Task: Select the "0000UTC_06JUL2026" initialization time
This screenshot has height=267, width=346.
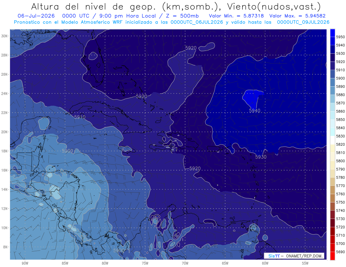Action: coord(197,22)
